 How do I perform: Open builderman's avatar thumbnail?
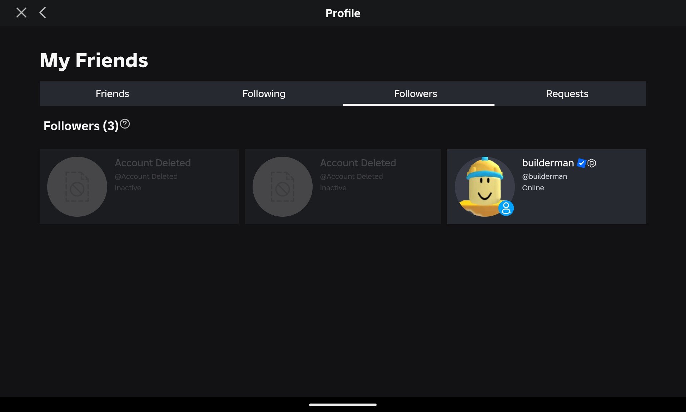[484, 187]
